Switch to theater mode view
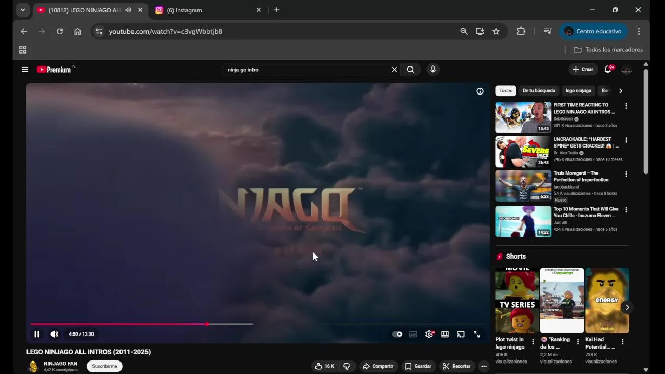Viewport: 665px width, 374px height. (x=445, y=335)
